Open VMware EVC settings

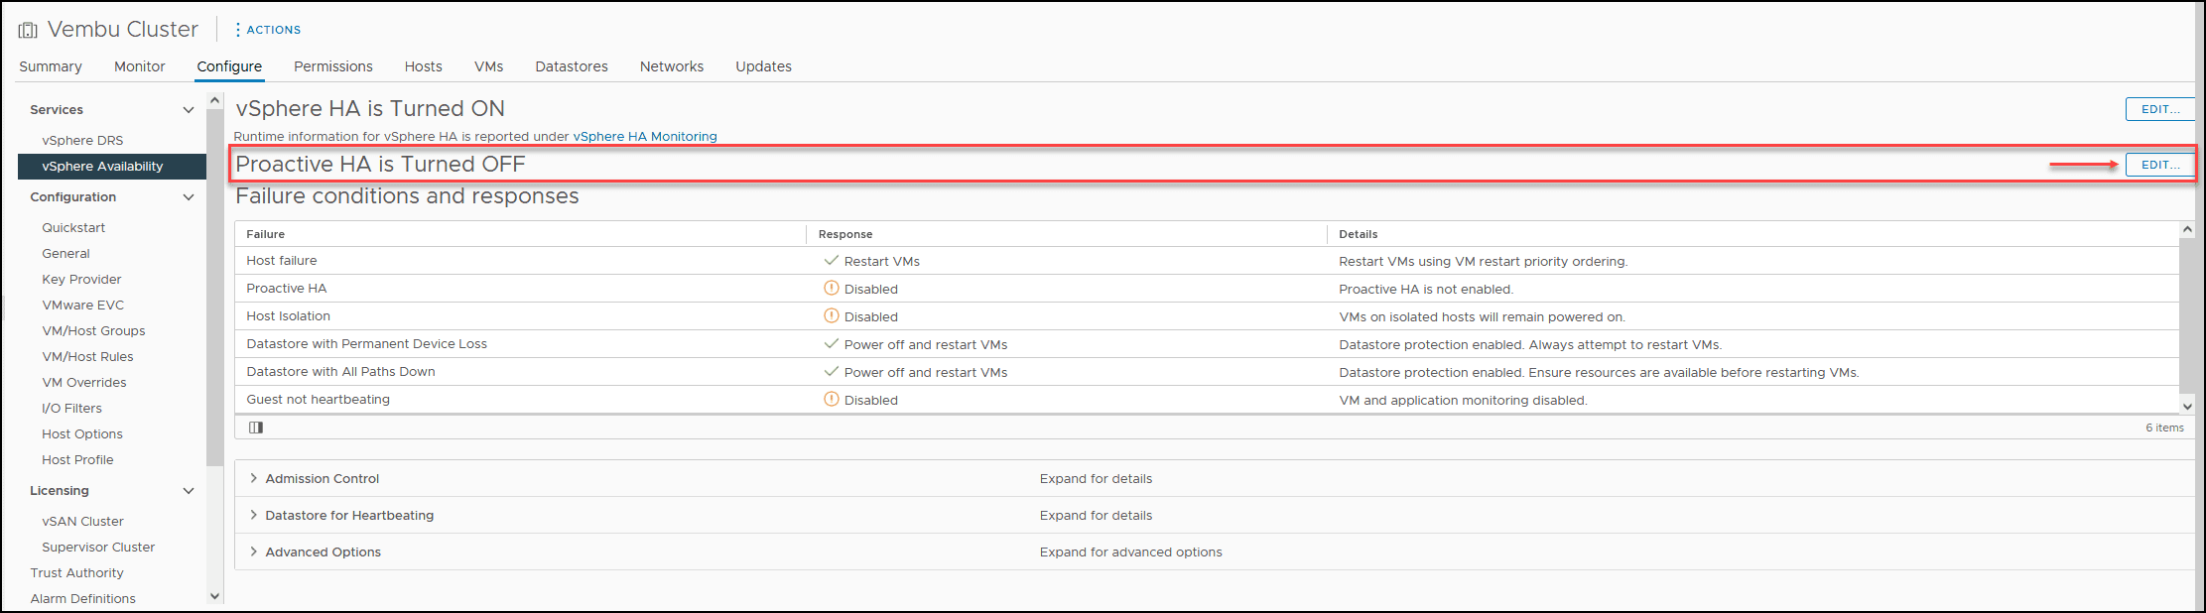pos(83,306)
